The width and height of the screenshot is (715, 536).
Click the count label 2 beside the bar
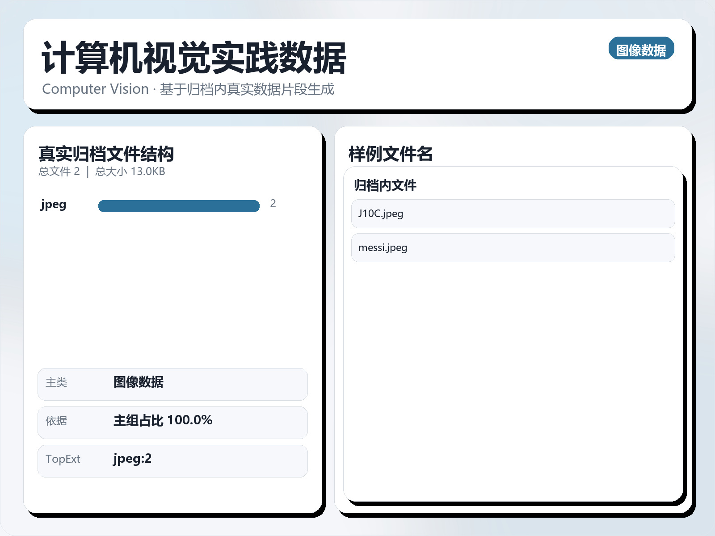click(273, 204)
